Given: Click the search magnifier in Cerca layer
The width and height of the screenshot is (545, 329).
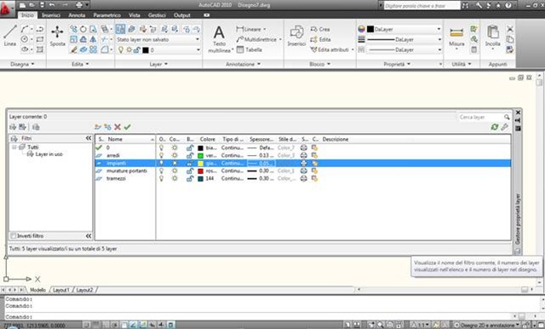Looking at the screenshot, I should coord(507,117).
